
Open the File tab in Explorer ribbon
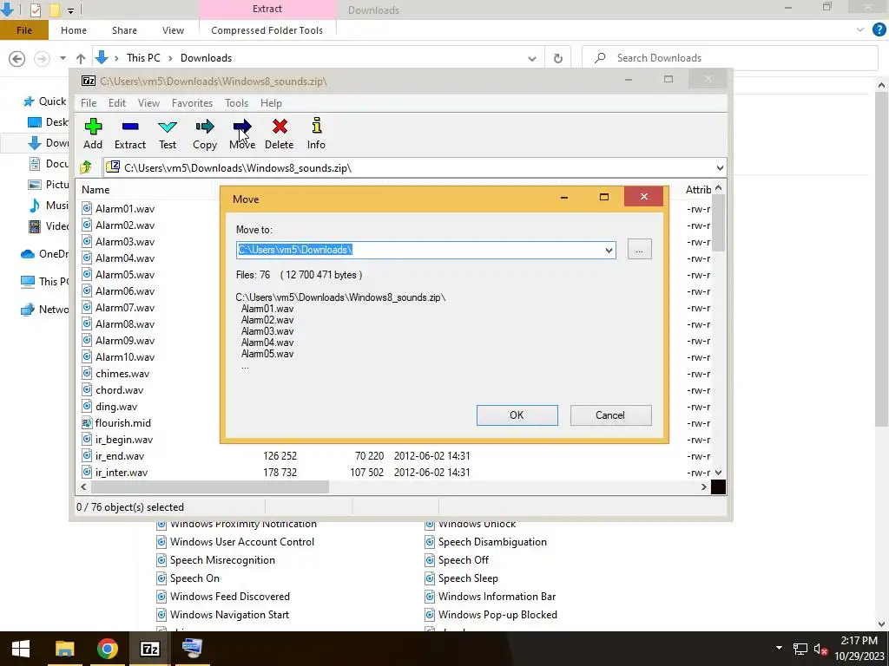point(23,30)
